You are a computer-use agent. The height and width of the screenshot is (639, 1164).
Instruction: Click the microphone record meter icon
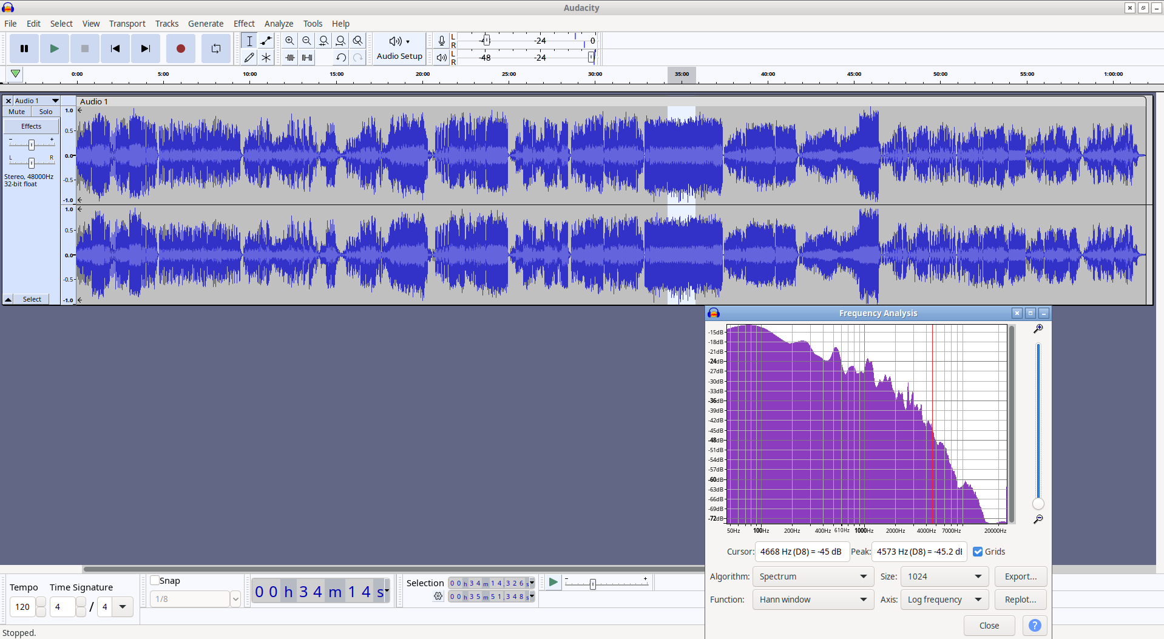(442, 41)
